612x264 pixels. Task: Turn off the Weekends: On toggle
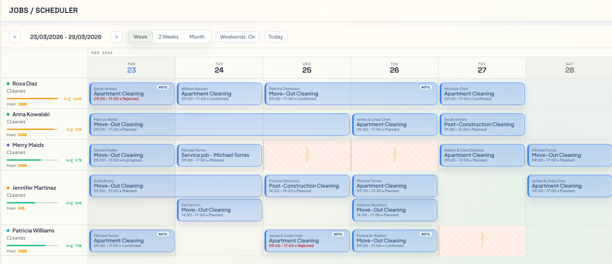[237, 37]
